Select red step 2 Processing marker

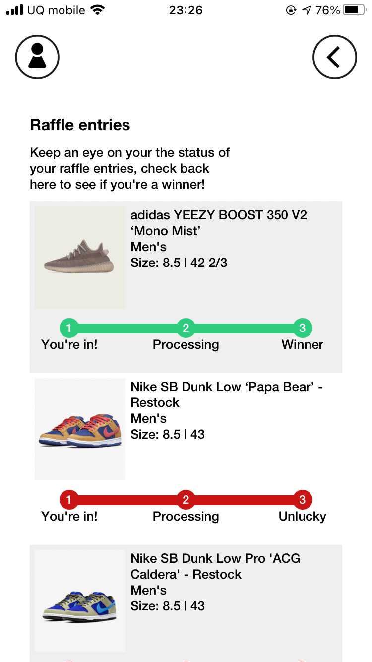tap(186, 500)
